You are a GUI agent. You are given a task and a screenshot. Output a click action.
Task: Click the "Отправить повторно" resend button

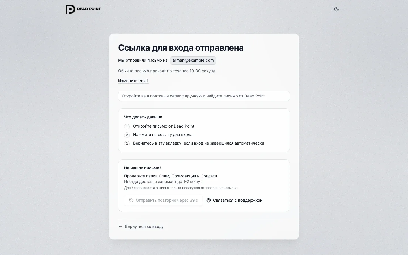pyautogui.click(x=163, y=200)
